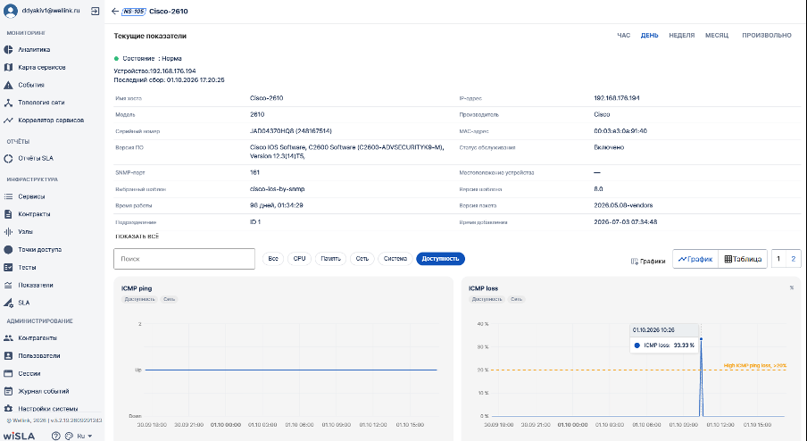Switch view to График
The width and height of the screenshot is (807, 441).
point(695,259)
